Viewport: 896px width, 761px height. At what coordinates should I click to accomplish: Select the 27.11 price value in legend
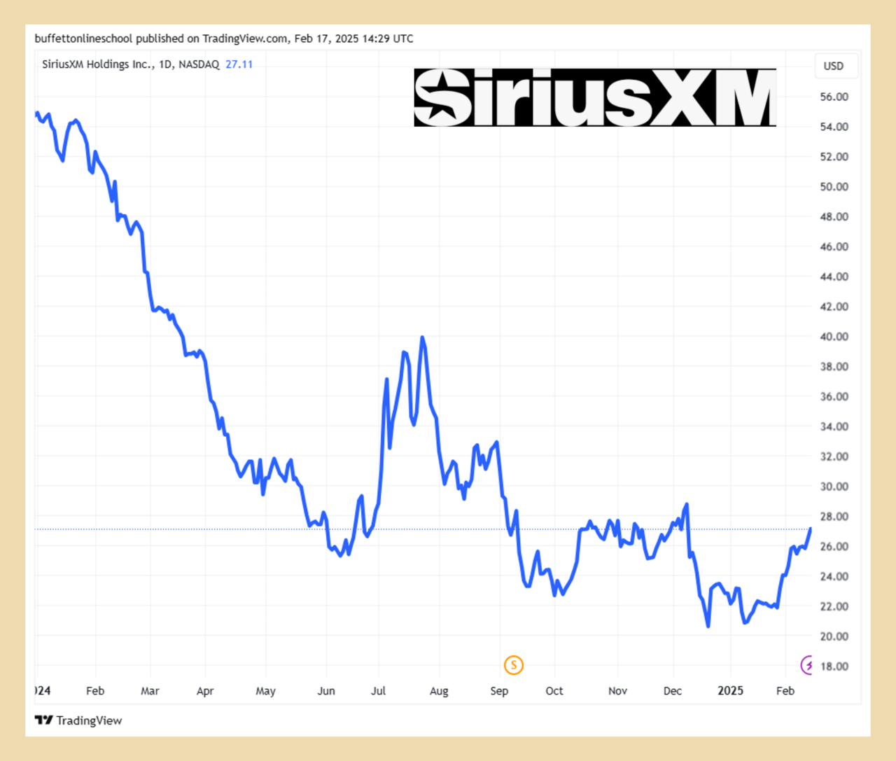239,64
